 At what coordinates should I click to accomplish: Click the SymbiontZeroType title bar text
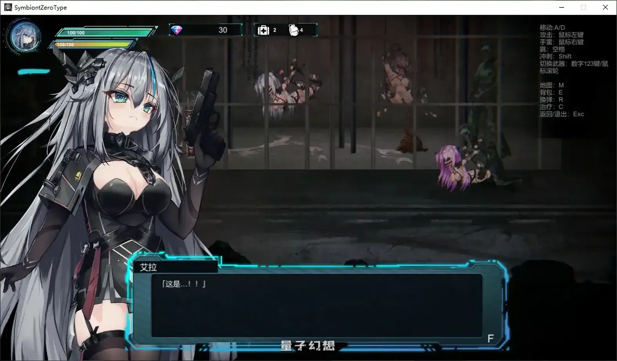(x=40, y=7)
